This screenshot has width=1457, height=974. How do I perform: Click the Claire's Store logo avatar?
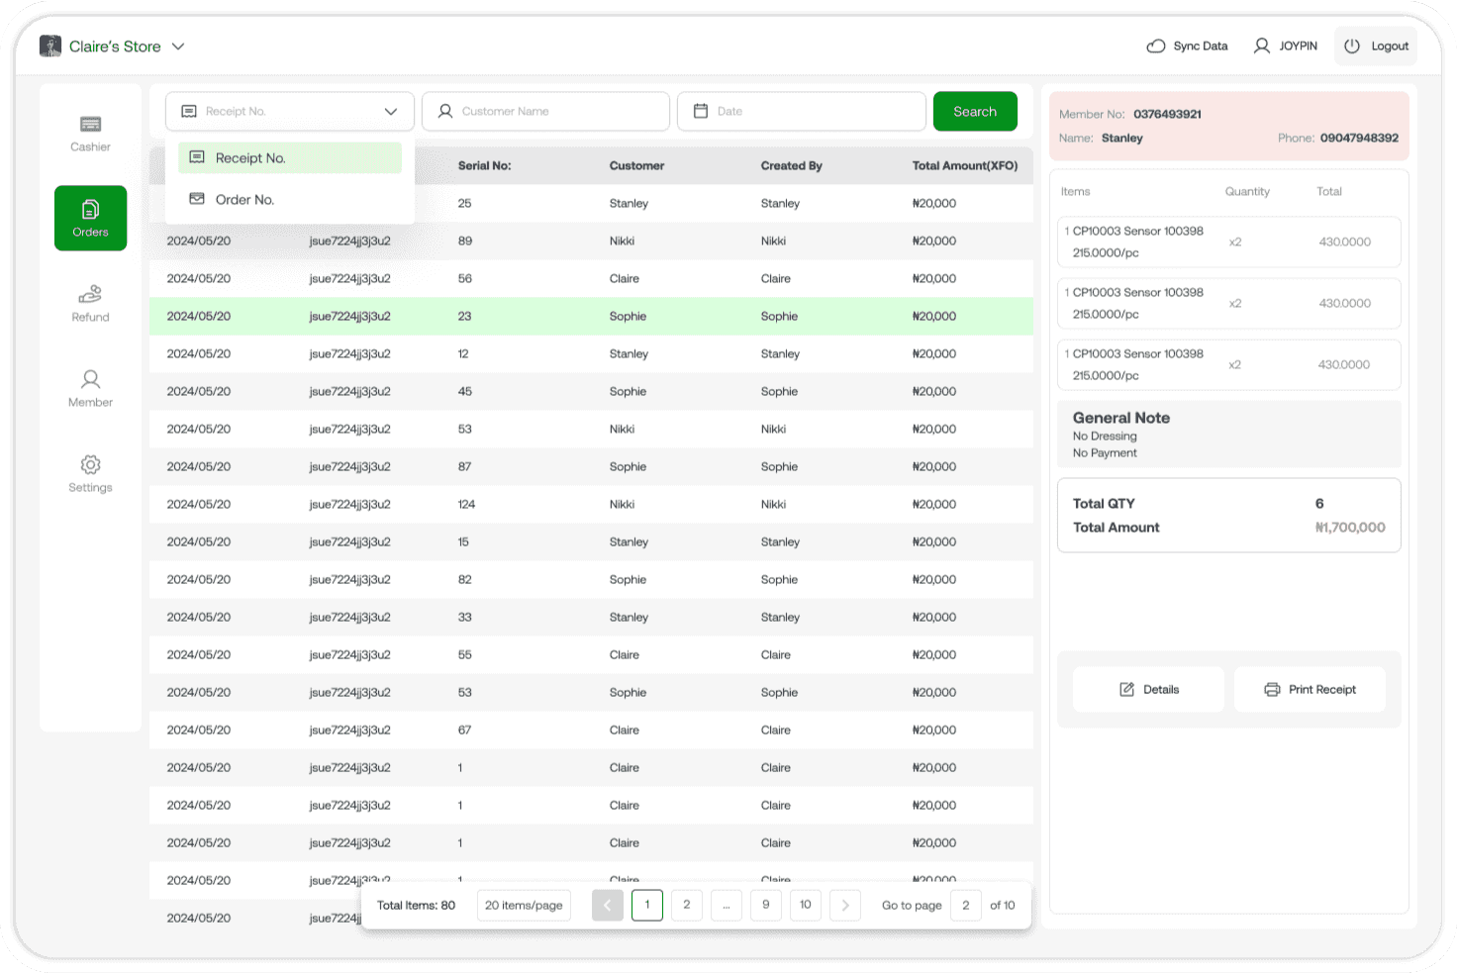tap(50, 46)
